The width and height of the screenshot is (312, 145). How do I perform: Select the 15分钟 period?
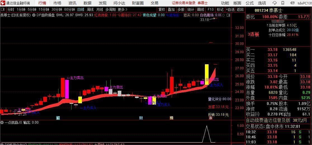tap(44, 9)
